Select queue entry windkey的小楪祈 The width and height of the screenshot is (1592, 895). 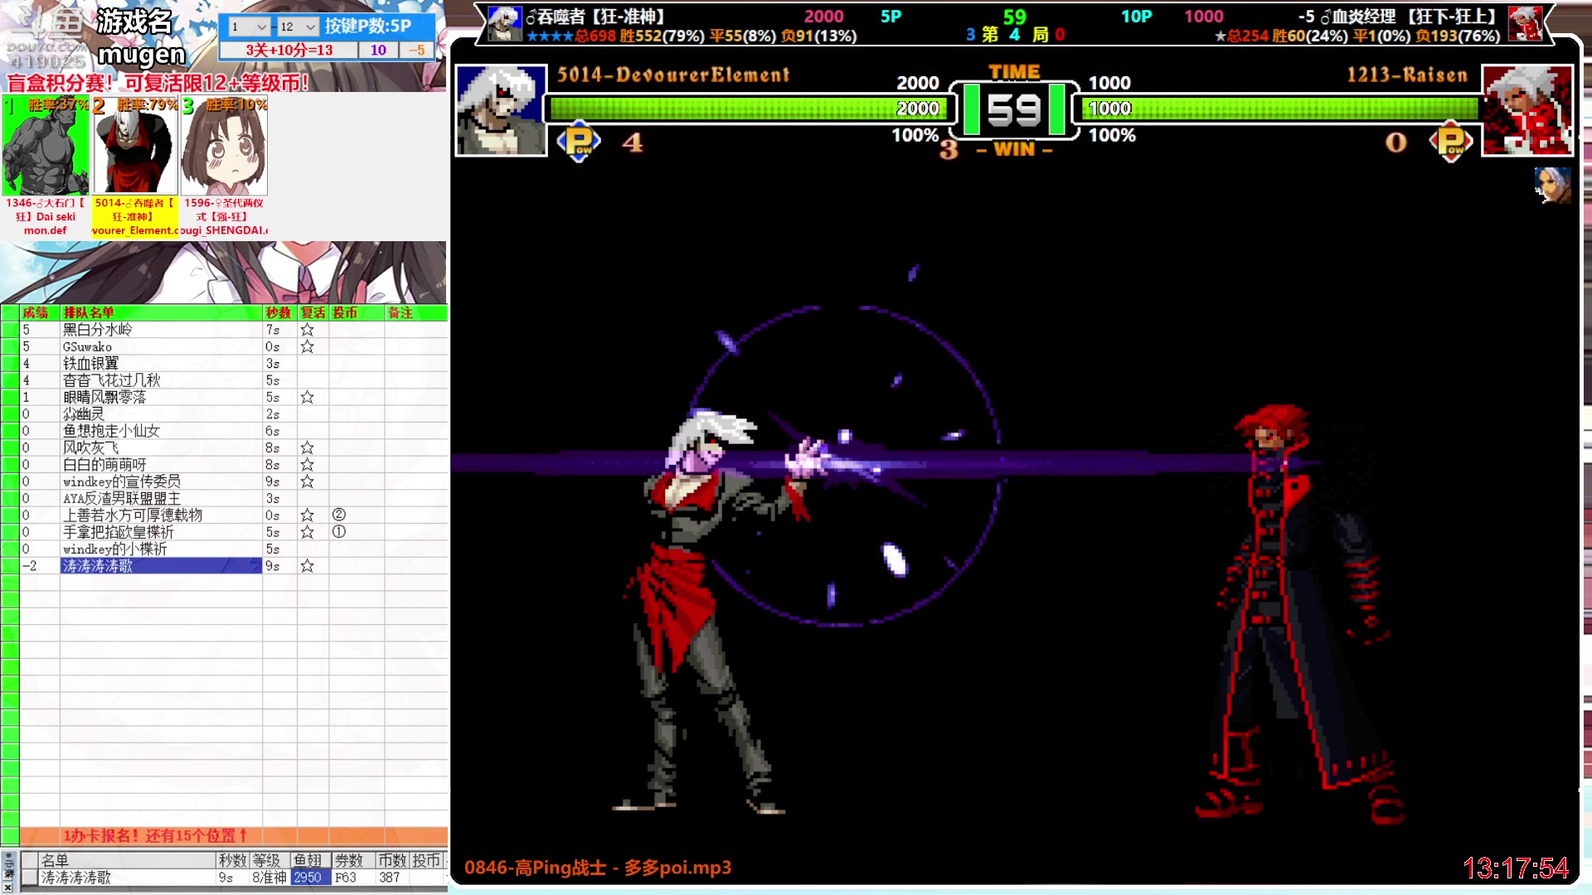[161, 549]
